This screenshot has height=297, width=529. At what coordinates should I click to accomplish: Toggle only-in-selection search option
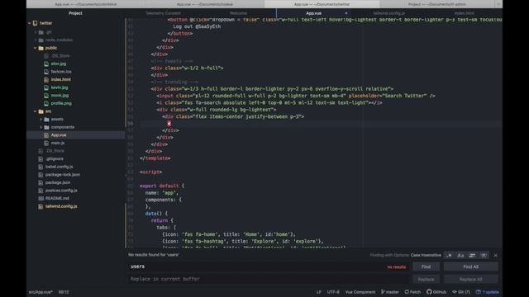(472, 256)
